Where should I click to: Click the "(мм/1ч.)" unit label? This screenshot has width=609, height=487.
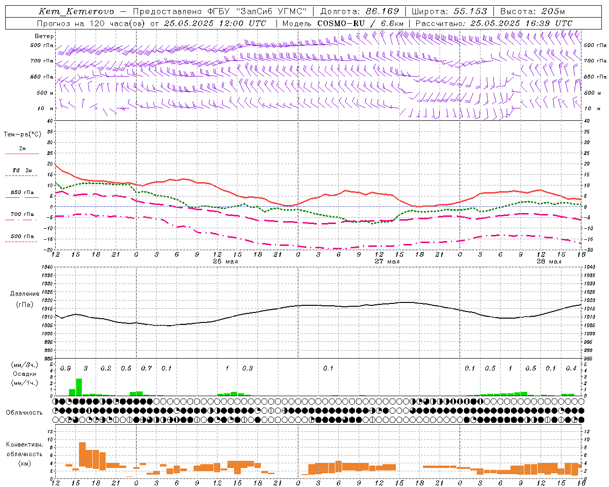coord(25,383)
